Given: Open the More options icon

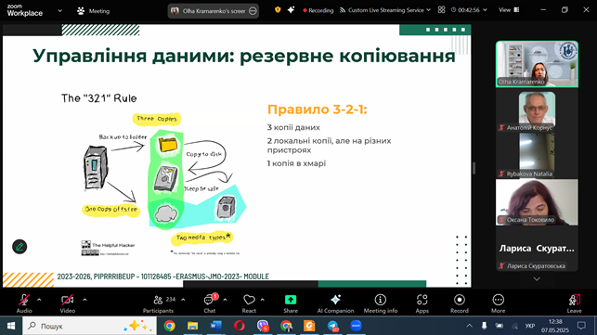Looking at the screenshot, I should (498, 300).
